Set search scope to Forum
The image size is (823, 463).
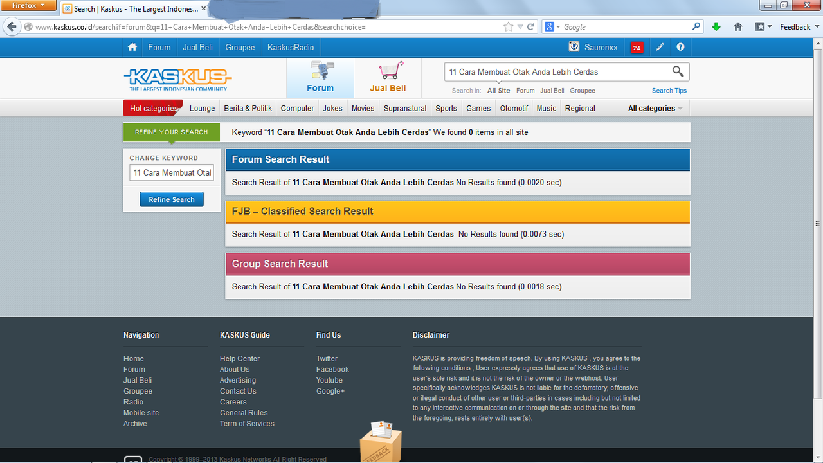click(525, 91)
